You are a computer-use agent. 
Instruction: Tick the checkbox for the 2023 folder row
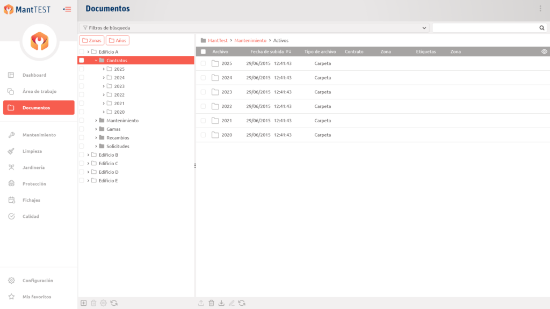pos(203,92)
